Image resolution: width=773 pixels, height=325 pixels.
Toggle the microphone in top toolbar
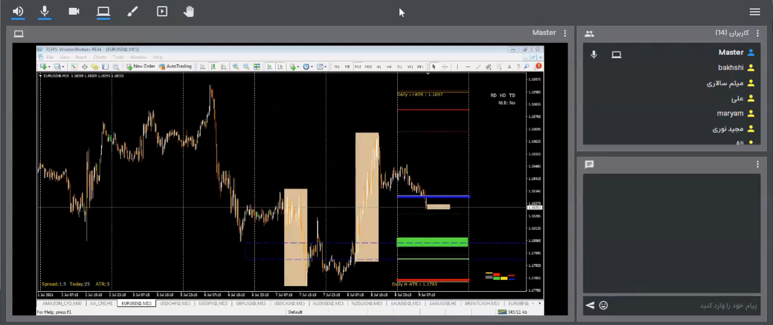45,11
